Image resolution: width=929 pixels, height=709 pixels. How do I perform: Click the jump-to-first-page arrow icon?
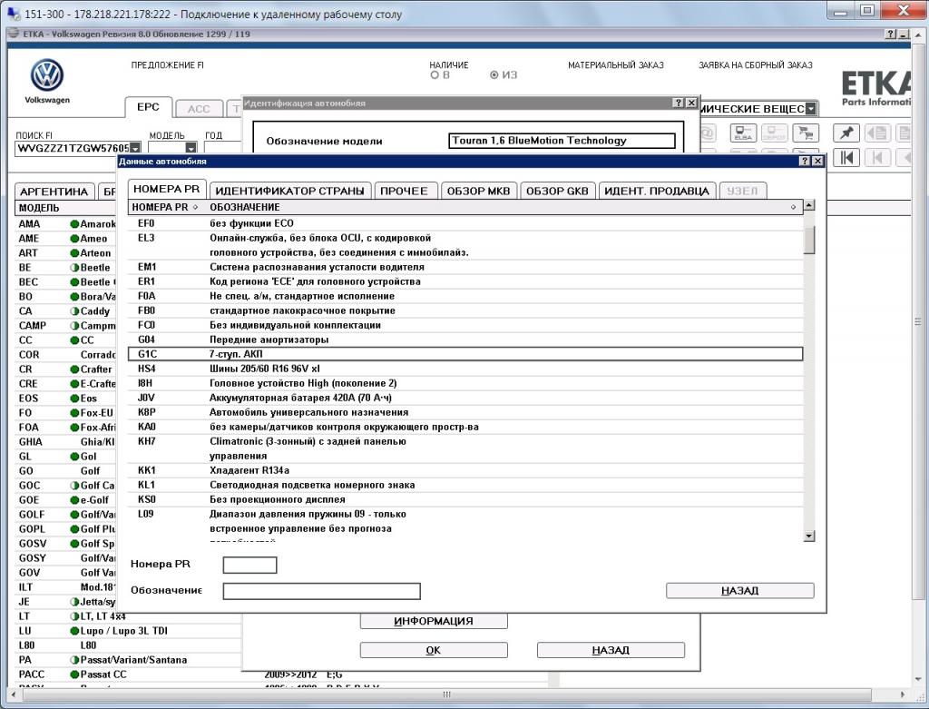[x=846, y=158]
